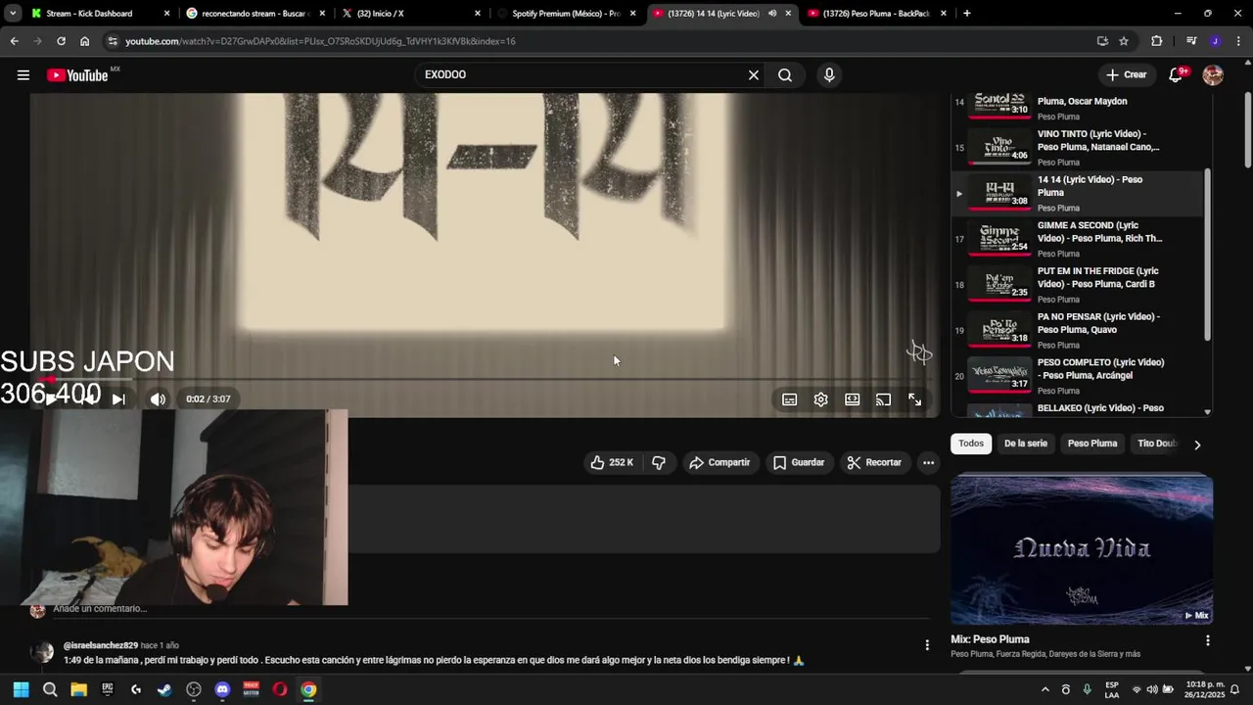Open the YouTube account avatar menu
The width and height of the screenshot is (1253, 705).
click(x=1213, y=75)
